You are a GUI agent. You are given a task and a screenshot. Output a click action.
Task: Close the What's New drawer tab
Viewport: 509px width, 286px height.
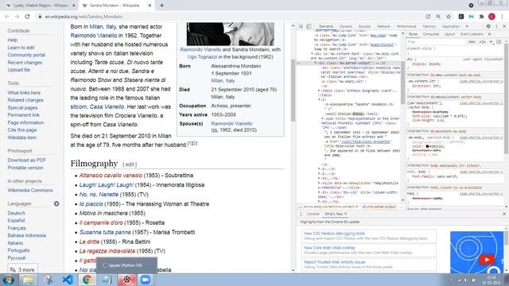346,214
